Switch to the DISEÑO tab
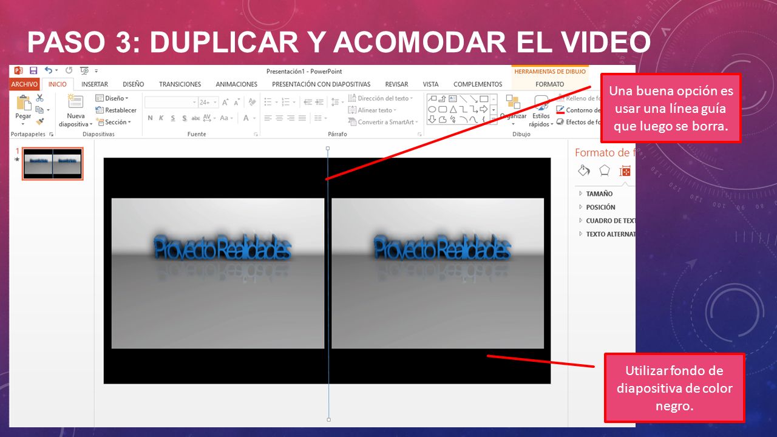Screen dimensions: 777x437 point(134,84)
